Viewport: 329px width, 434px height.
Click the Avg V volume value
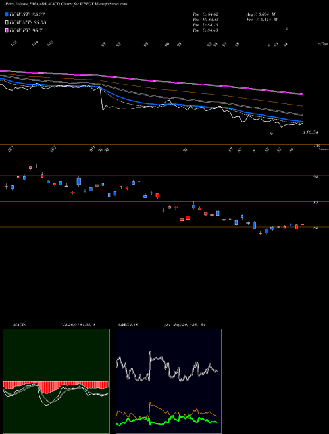pyautogui.click(x=261, y=14)
